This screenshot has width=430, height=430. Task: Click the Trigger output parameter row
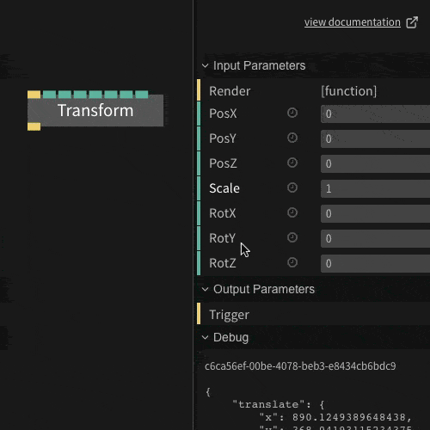313,315
